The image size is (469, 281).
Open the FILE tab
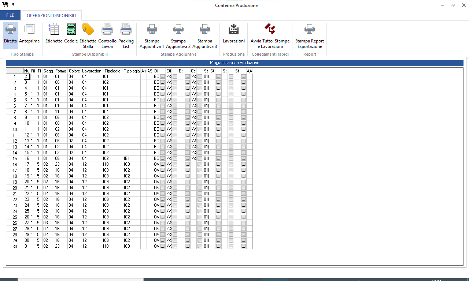(10, 15)
